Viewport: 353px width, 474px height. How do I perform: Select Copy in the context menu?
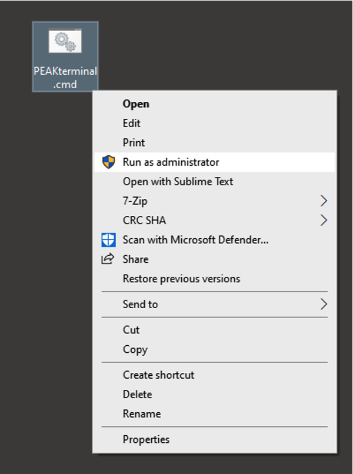pyautogui.click(x=135, y=349)
